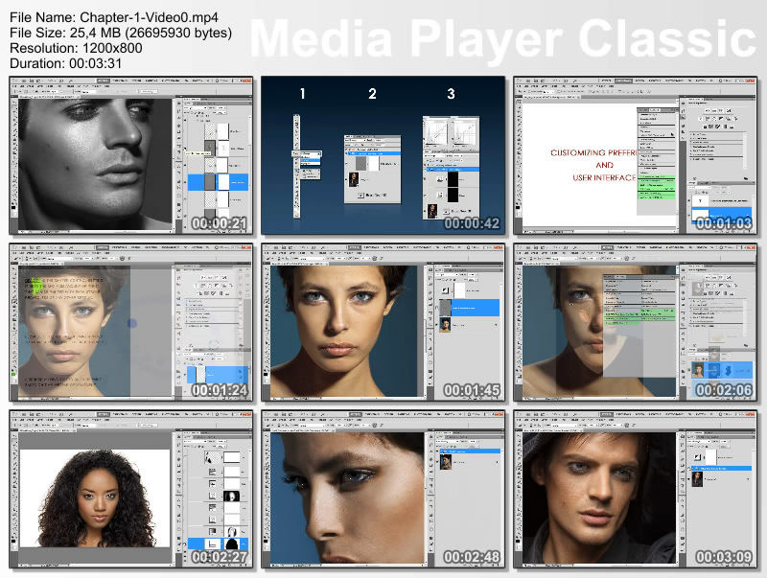The image size is (767, 578).
Task: Click the number '1' label in the 00:00:42 frame
Action: (x=302, y=93)
